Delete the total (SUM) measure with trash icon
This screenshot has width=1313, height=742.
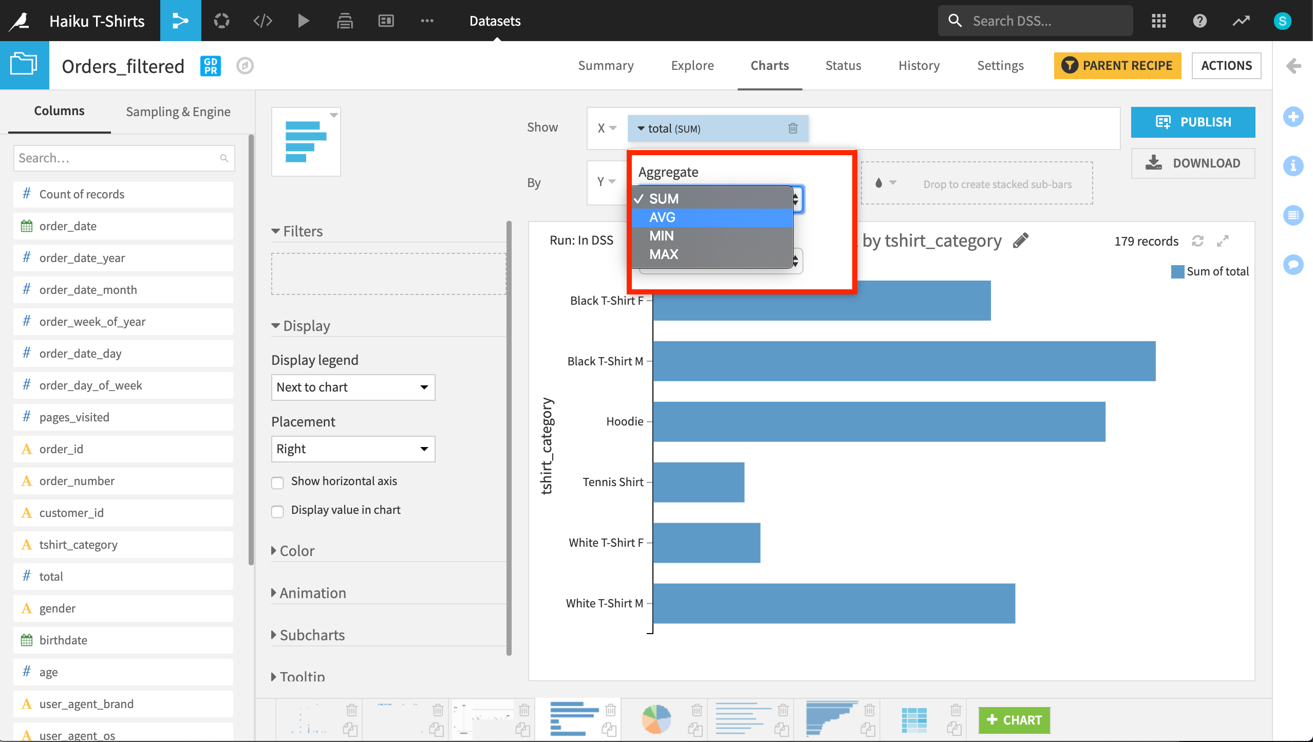coord(793,128)
